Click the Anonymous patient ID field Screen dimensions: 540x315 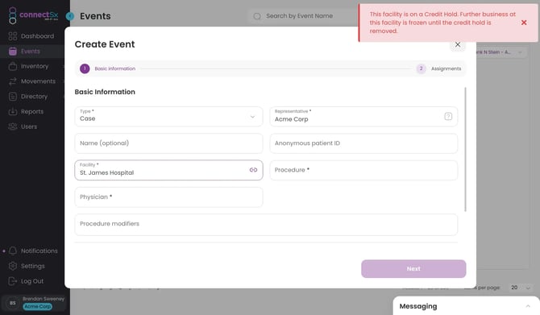363,143
